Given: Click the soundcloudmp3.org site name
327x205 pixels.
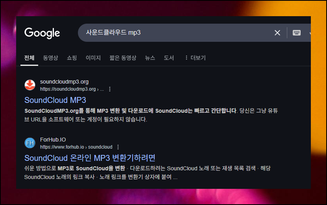Looking at the screenshot, I should [x=64, y=82].
